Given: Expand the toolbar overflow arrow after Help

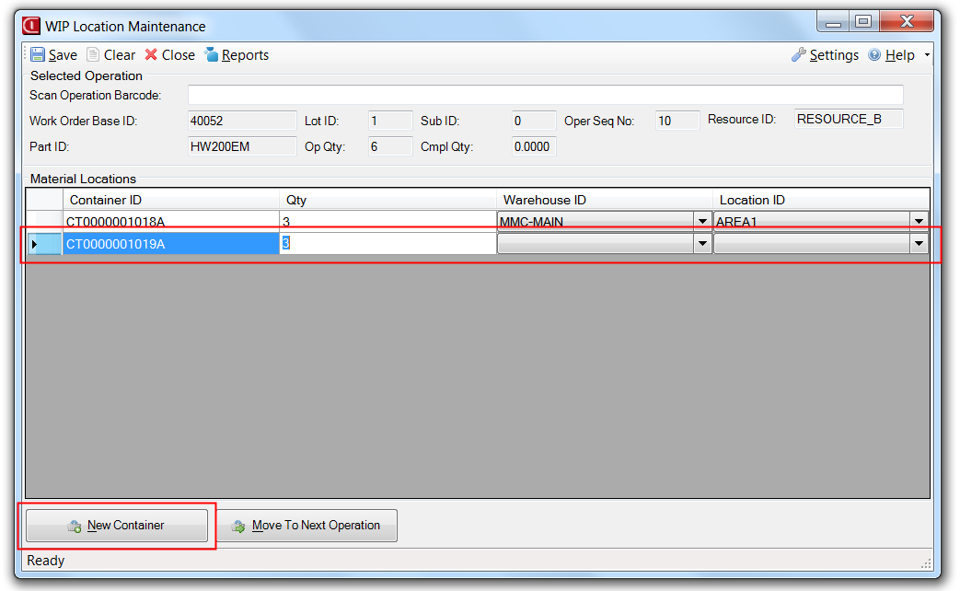Looking at the screenshot, I should (927, 56).
